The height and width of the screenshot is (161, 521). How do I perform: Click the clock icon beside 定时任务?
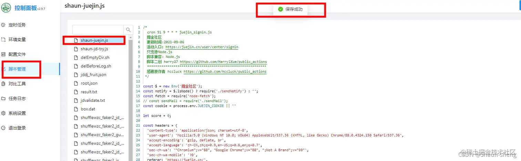(x=3, y=25)
